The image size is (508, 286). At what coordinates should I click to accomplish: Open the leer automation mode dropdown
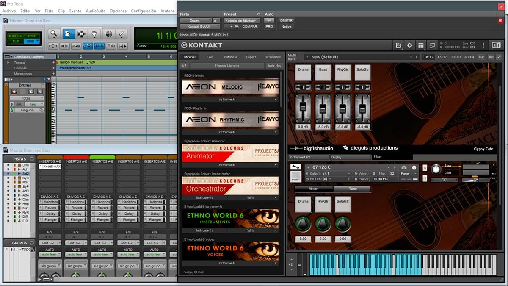pyautogui.click(x=35, y=104)
